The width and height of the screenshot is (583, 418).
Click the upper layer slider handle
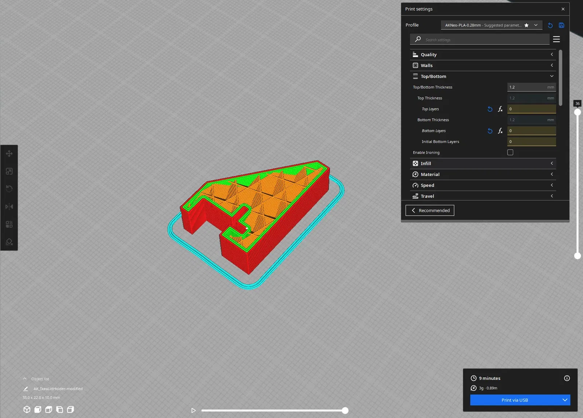point(578,112)
